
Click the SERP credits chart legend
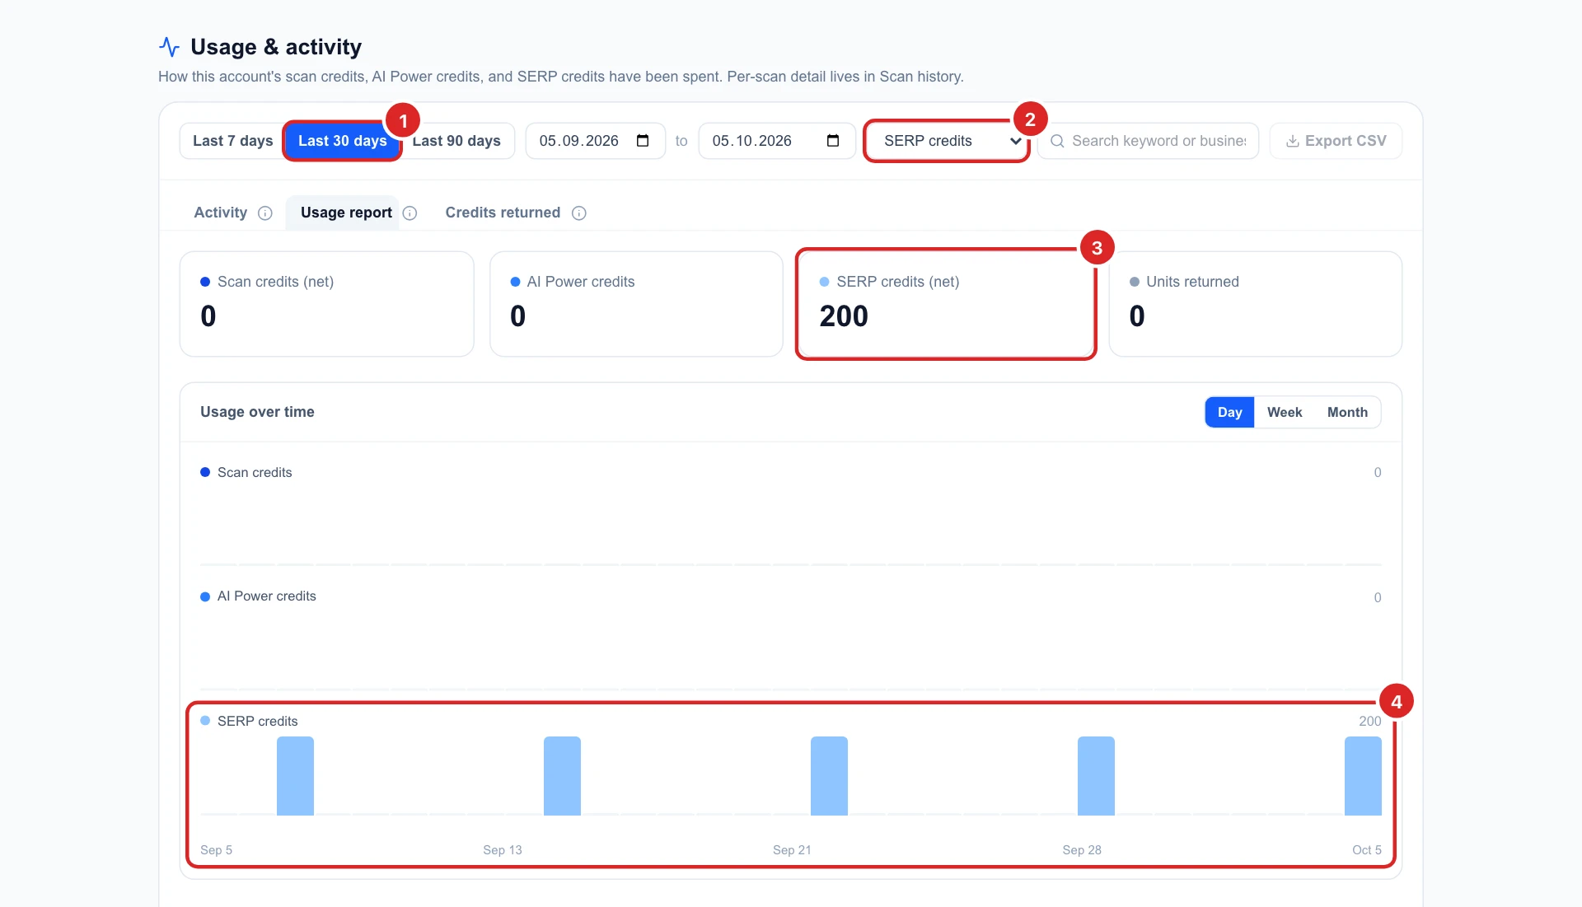[249, 721]
